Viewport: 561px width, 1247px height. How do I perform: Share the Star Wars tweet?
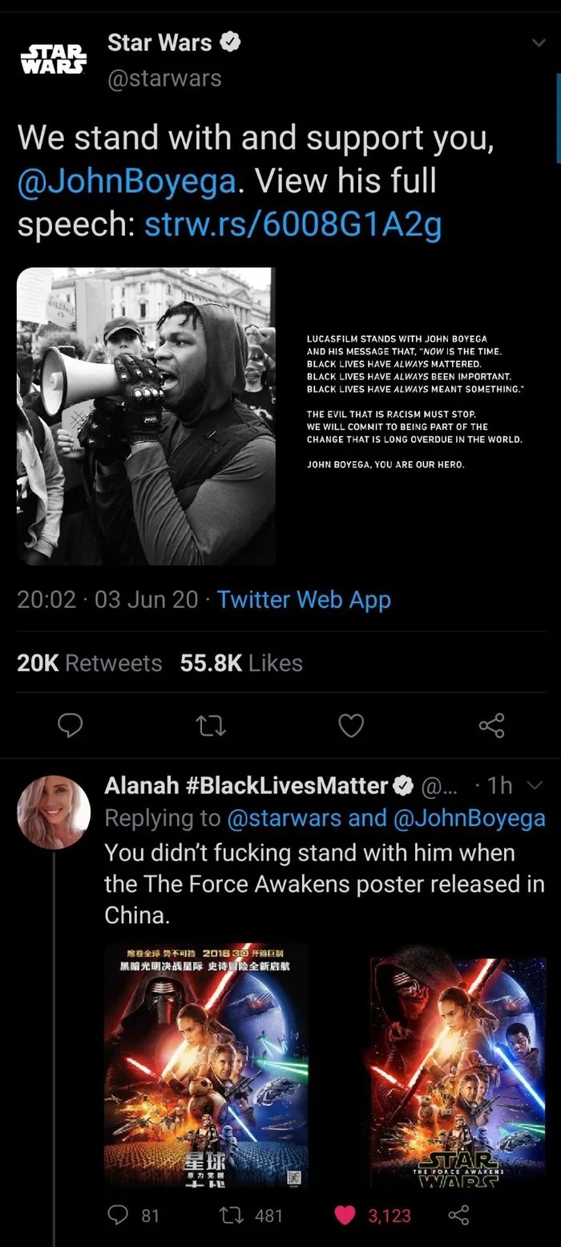point(490,726)
